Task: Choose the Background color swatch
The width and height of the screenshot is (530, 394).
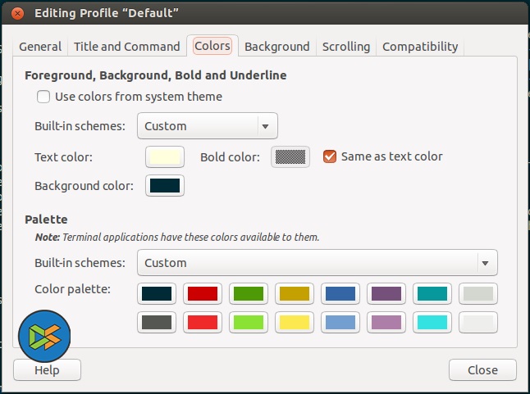Action: [165, 186]
